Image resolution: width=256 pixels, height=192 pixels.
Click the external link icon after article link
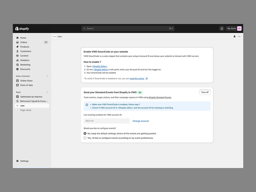coord(146,78)
